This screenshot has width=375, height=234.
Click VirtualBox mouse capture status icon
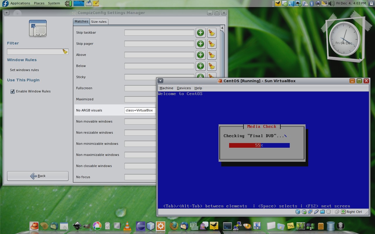tap(337, 212)
